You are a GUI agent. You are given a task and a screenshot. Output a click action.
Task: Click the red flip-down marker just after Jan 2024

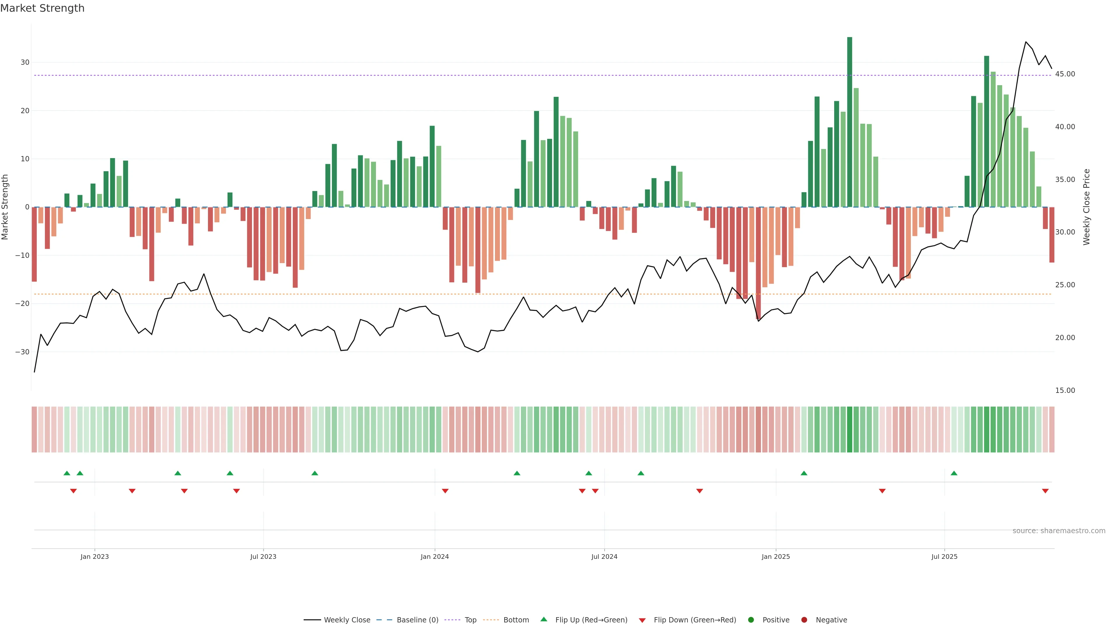445,491
